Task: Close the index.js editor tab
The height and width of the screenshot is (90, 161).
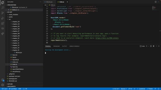Action: 67,2
